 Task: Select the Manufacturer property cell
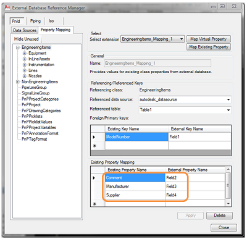click(x=135, y=187)
